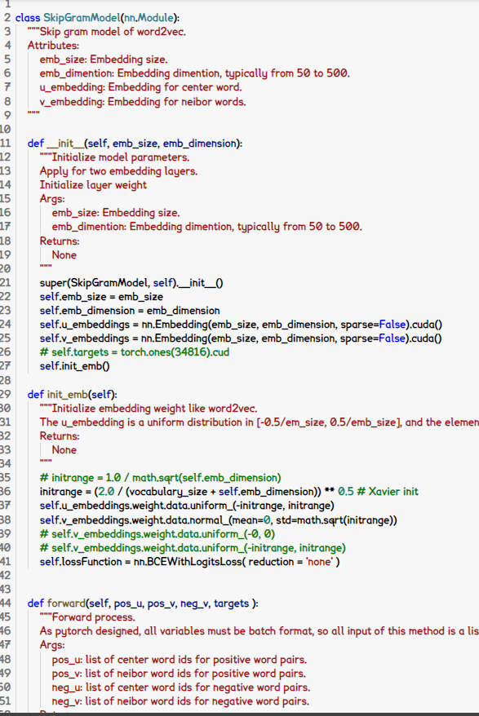Click the self.v_embeddings assignment on line 25
479x716 pixels.
(241, 338)
